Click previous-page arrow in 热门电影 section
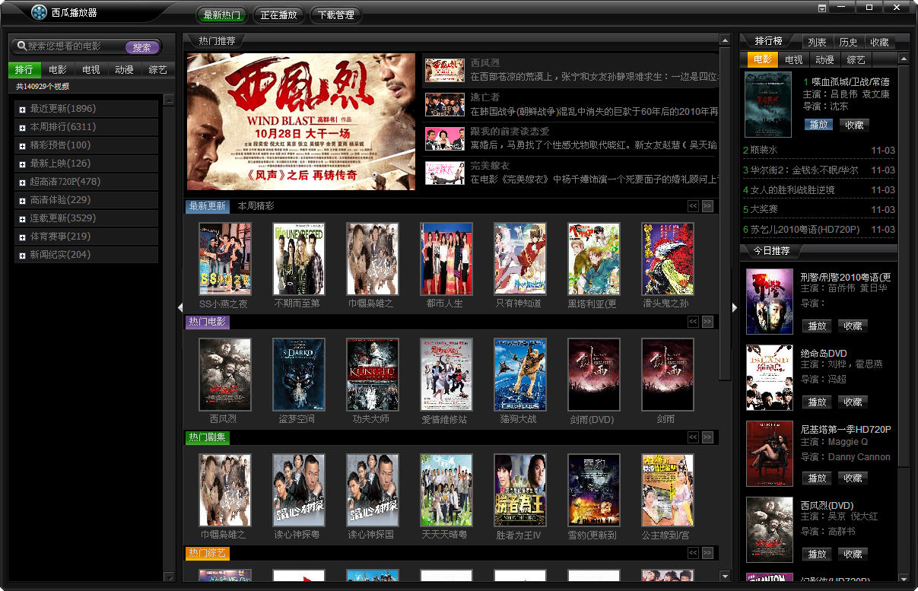This screenshot has width=918, height=591. pyautogui.click(x=693, y=322)
